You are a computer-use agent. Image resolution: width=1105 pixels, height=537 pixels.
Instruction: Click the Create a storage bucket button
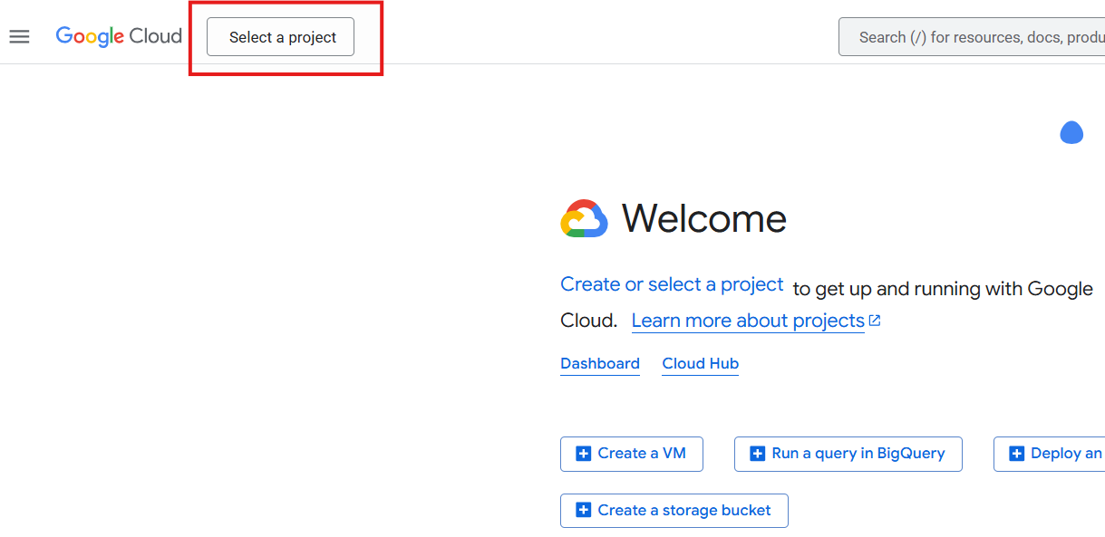[674, 511]
